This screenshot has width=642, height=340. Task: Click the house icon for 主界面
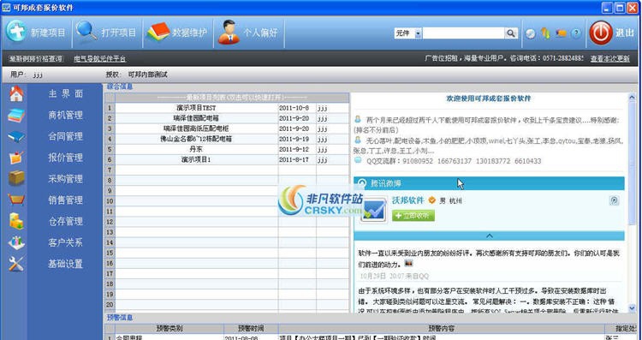point(16,94)
